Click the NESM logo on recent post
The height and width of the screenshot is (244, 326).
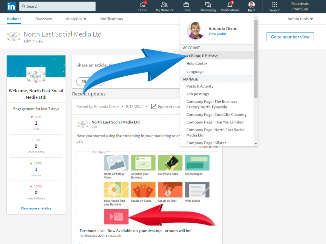click(x=83, y=124)
